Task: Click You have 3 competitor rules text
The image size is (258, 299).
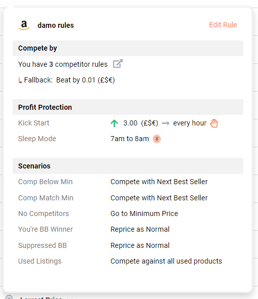Action: (x=63, y=64)
